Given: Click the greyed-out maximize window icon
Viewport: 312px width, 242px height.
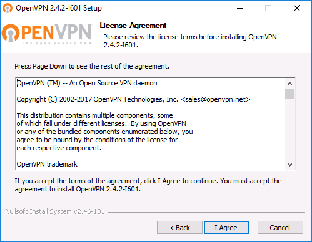Looking at the screenshot, I should [x=268, y=8].
